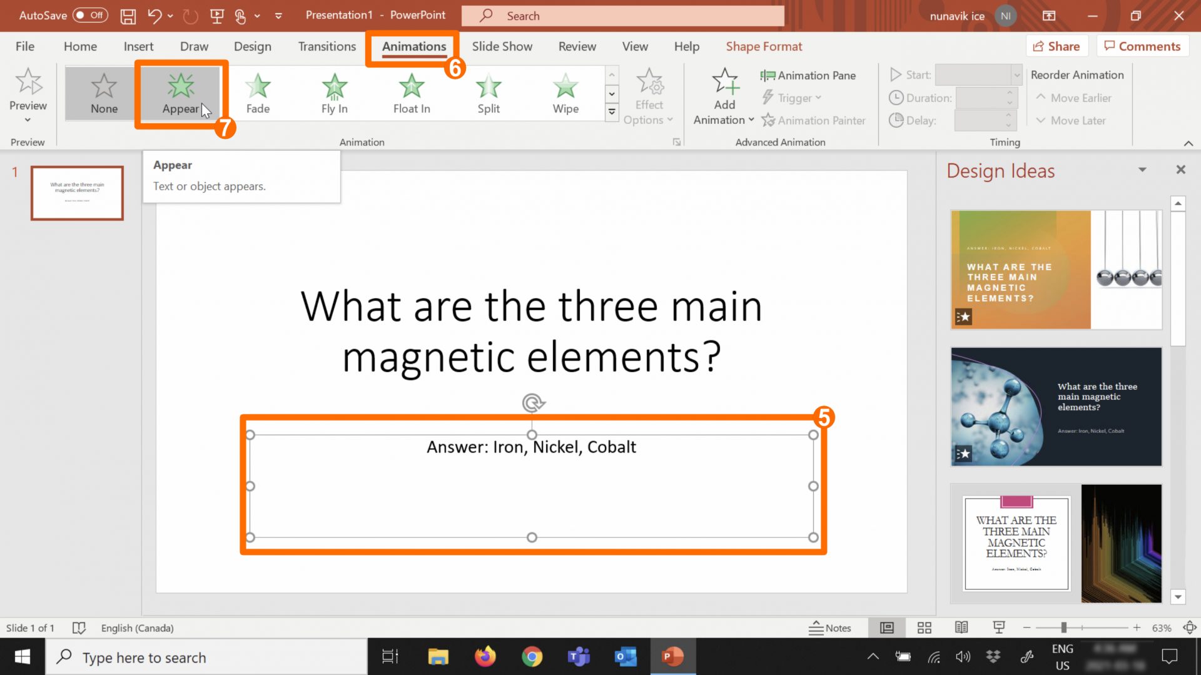
Task: Switch to Slide Sorter view
Action: point(924,627)
